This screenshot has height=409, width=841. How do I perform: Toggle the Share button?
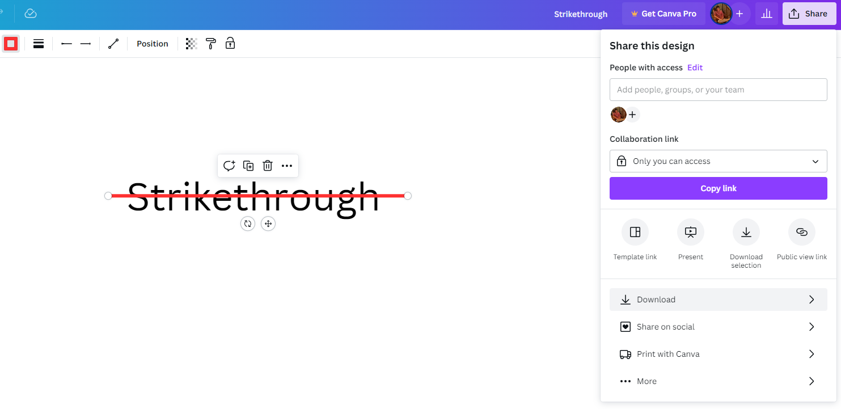(x=809, y=14)
